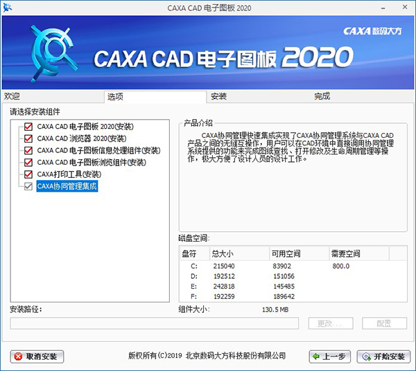416x371 pixels.
Task: Click 版权所有 copyright text
Action: pyautogui.click(x=207, y=356)
